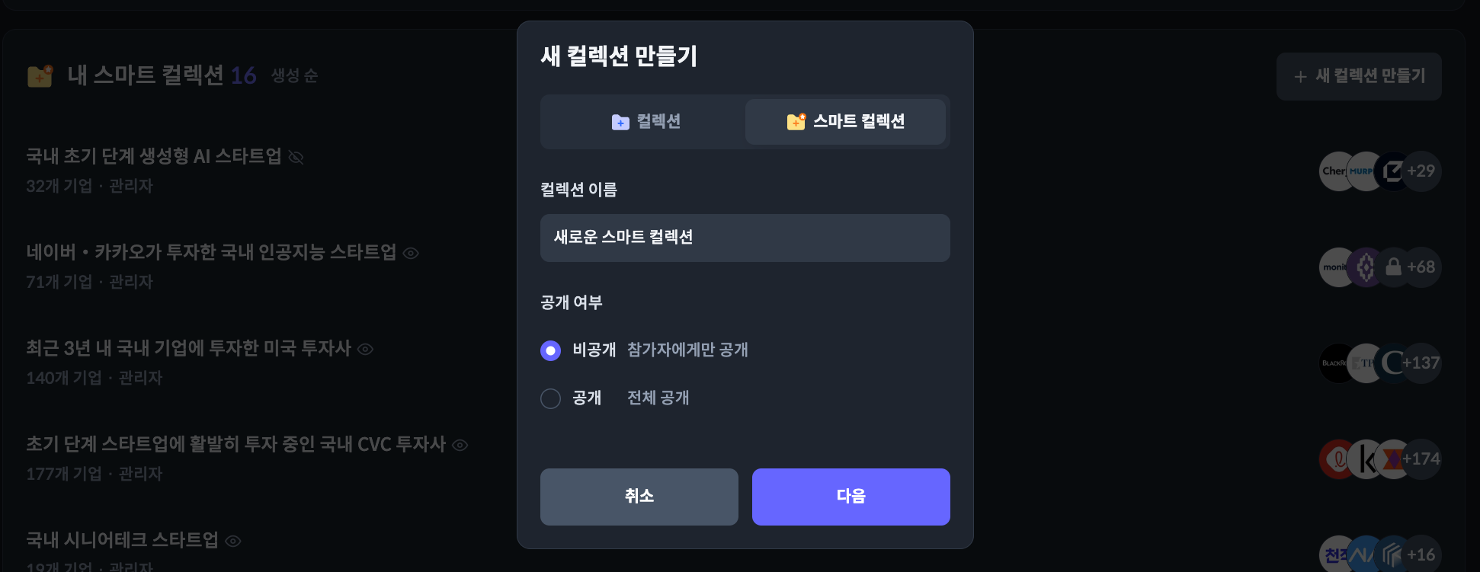Click the 다음 button

[851, 497]
